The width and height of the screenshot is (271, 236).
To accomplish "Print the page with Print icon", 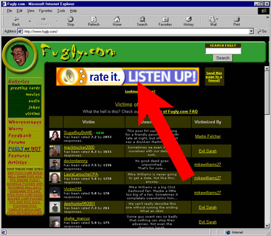I will (236, 21).
